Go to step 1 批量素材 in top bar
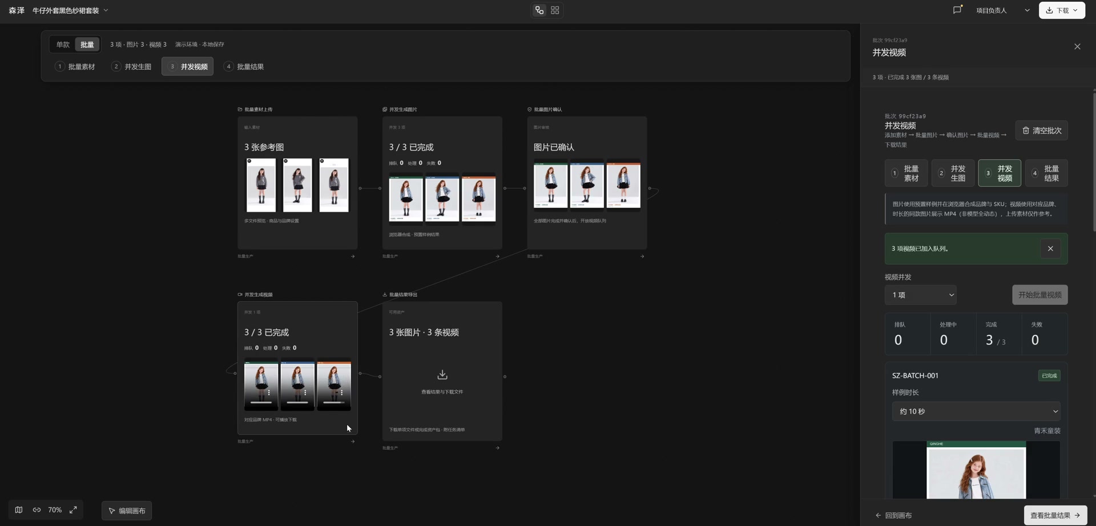Image resolution: width=1096 pixels, height=526 pixels. (x=75, y=67)
